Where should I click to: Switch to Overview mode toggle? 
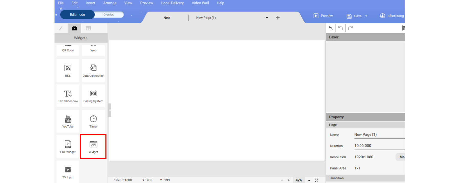tap(109, 15)
